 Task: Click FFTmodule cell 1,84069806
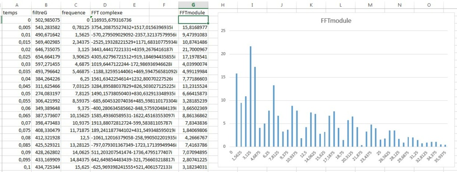(x=194, y=130)
